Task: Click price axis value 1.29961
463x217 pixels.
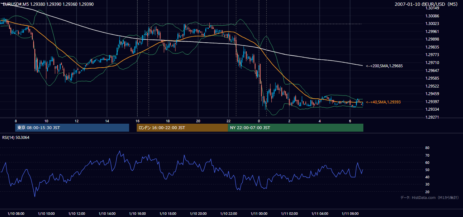Action: [433, 31]
